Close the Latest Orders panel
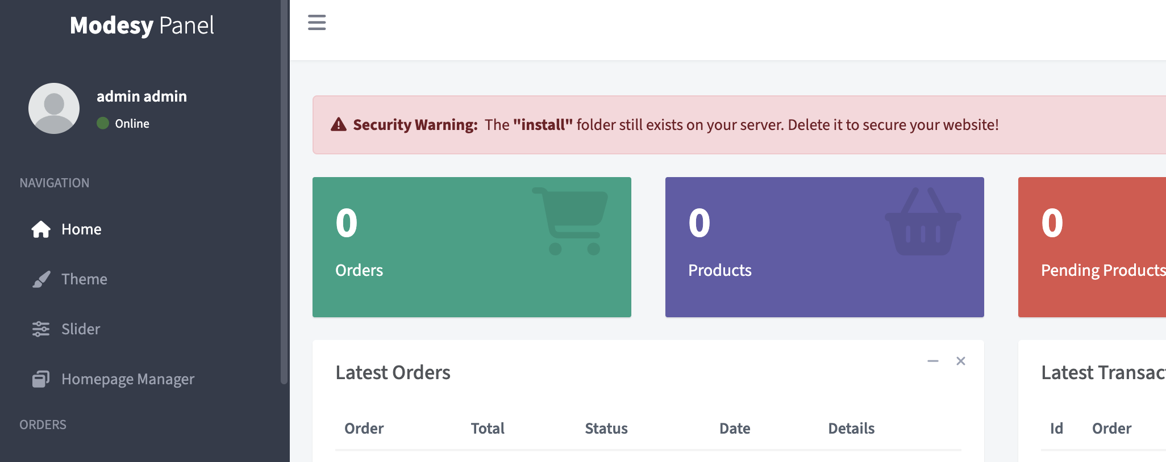This screenshot has width=1166, height=462. pos(961,361)
